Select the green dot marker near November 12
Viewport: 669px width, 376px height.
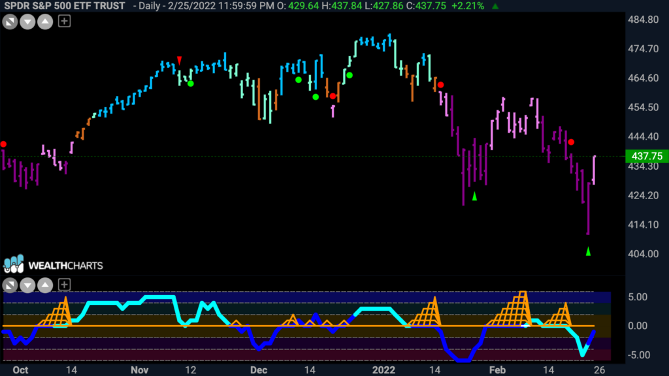(x=191, y=84)
